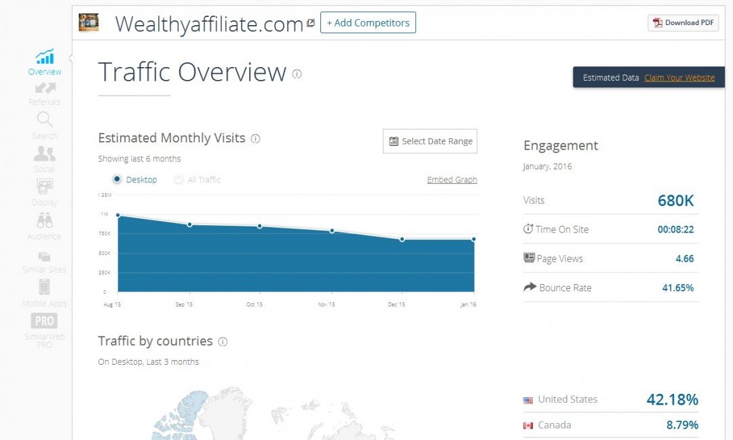Click the Bounce Rate arrow icon
The height and width of the screenshot is (440, 733).
click(529, 287)
